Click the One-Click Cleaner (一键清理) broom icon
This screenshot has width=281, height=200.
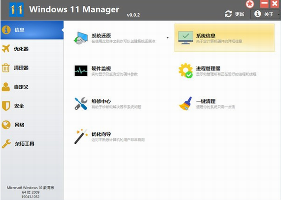coord(186,103)
